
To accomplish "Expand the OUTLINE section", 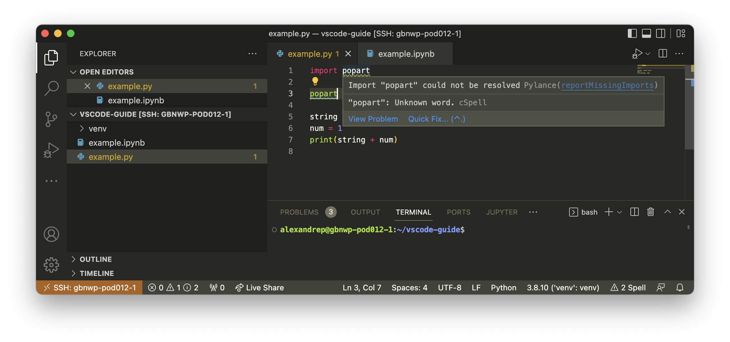I will 96,259.
